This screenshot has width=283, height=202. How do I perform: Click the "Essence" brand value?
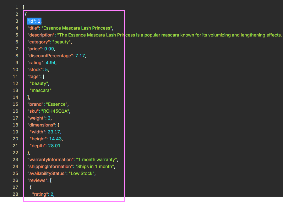click(x=57, y=104)
